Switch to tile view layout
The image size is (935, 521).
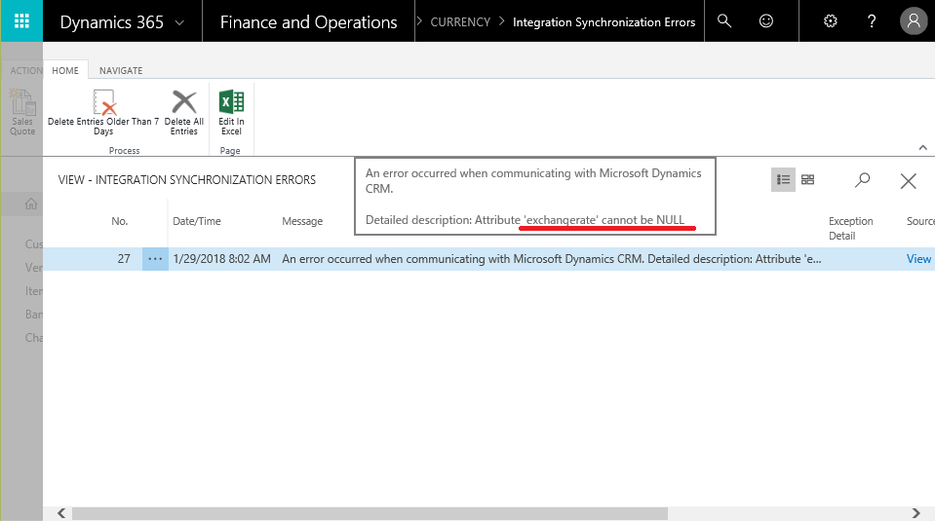point(807,180)
